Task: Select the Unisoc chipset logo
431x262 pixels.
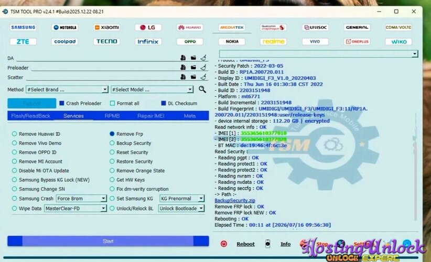Action: (315, 27)
